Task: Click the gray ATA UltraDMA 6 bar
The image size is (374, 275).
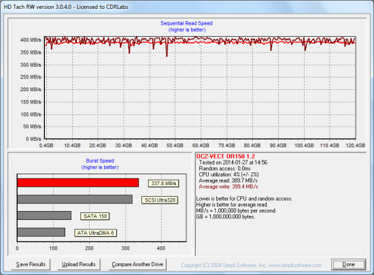Action: click(41, 232)
